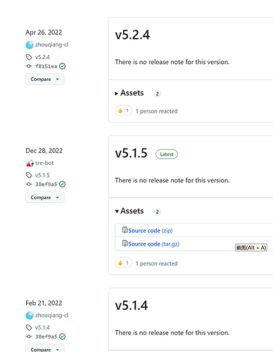Click the tag icon next to v5.1.4
This screenshot has width=273, height=352.
tap(29, 327)
